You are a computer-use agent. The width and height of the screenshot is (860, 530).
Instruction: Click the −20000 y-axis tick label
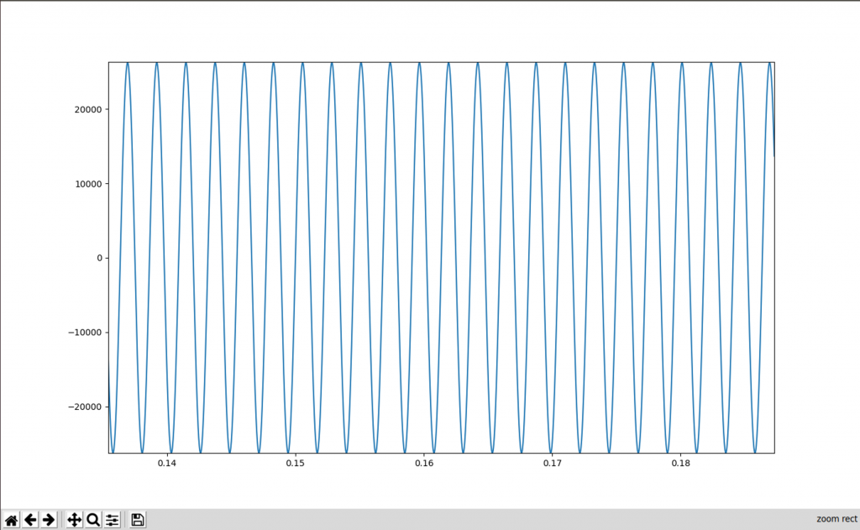tap(85, 407)
